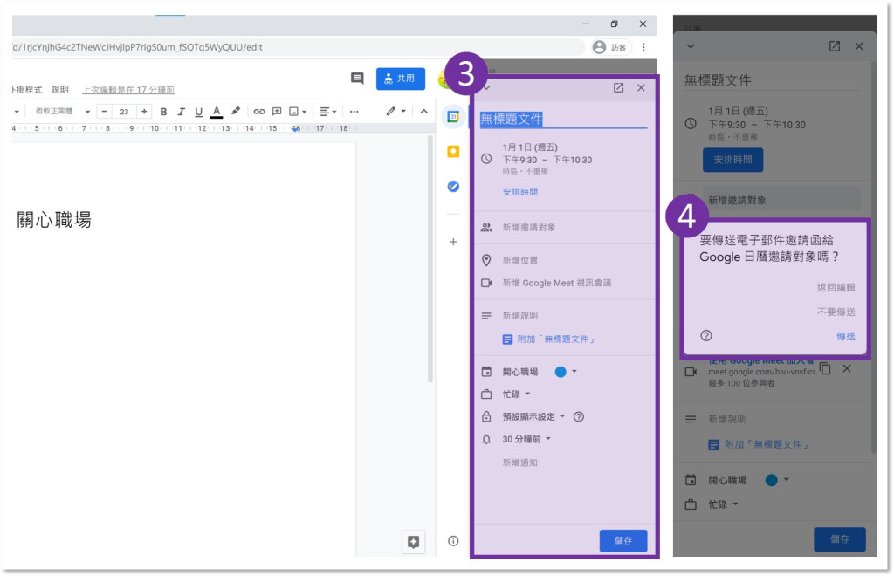This screenshot has height=576, width=894.
Task: Click the 傳送 (Send) link in the dialog
Action: (845, 336)
